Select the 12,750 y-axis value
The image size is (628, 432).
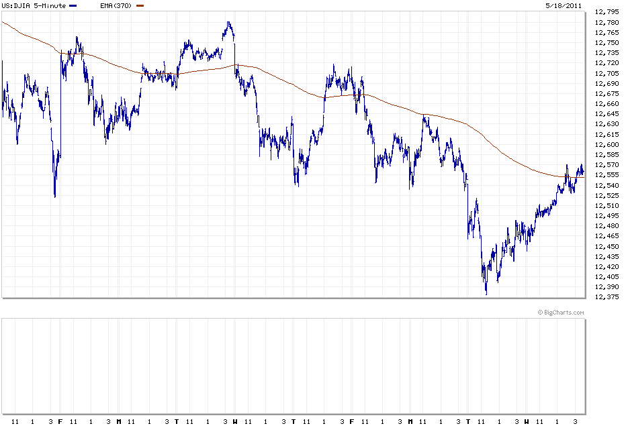(x=607, y=43)
